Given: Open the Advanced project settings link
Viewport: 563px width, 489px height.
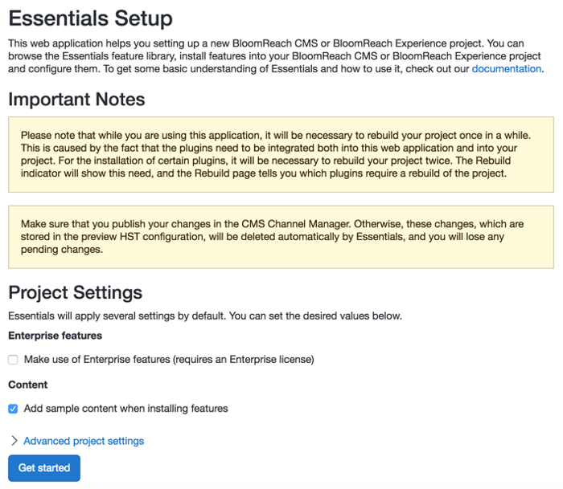Looking at the screenshot, I should (84, 441).
